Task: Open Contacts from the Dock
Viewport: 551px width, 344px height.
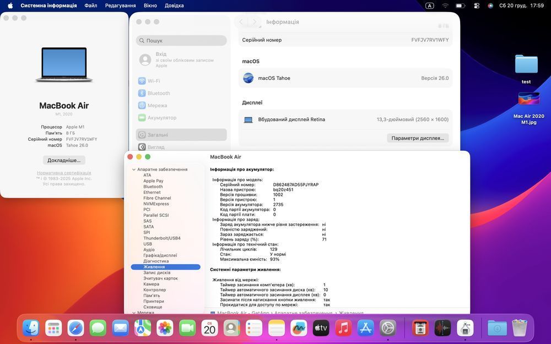Action: [232, 329]
